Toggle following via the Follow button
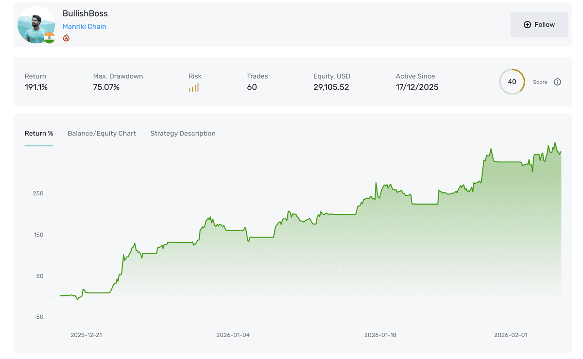Screen dimensions: 583x359 pos(539,24)
